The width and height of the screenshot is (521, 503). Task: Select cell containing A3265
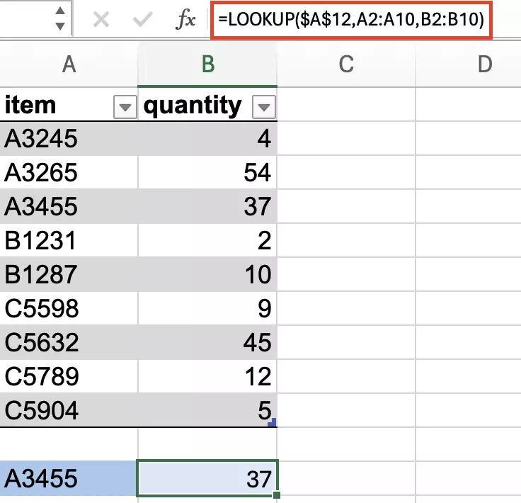69,173
